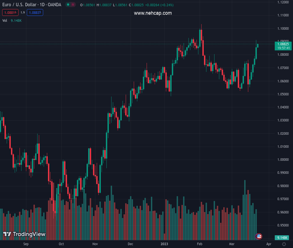Click the 1.00000 price scale level
Image resolution: width=293 pixels, height=248 pixels.
click(x=283, y=160)
